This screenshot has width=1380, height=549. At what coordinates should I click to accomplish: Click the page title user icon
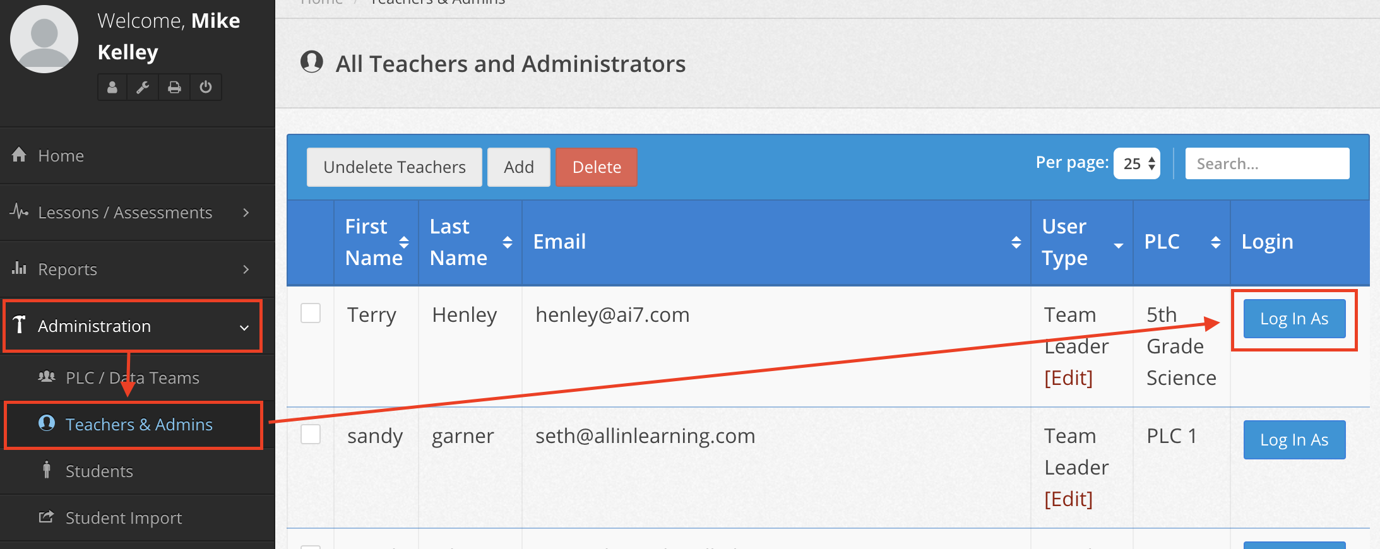(312, 62)
